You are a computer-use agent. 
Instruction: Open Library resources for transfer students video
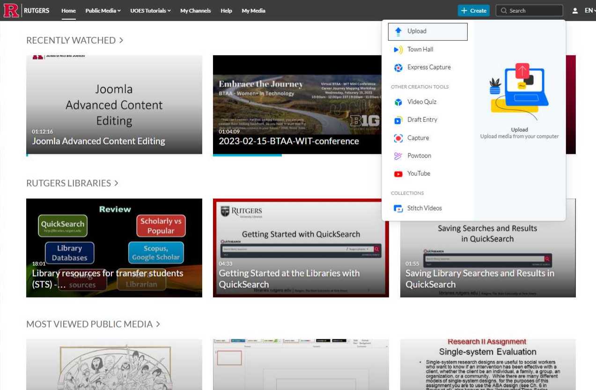tap(114, 248)
